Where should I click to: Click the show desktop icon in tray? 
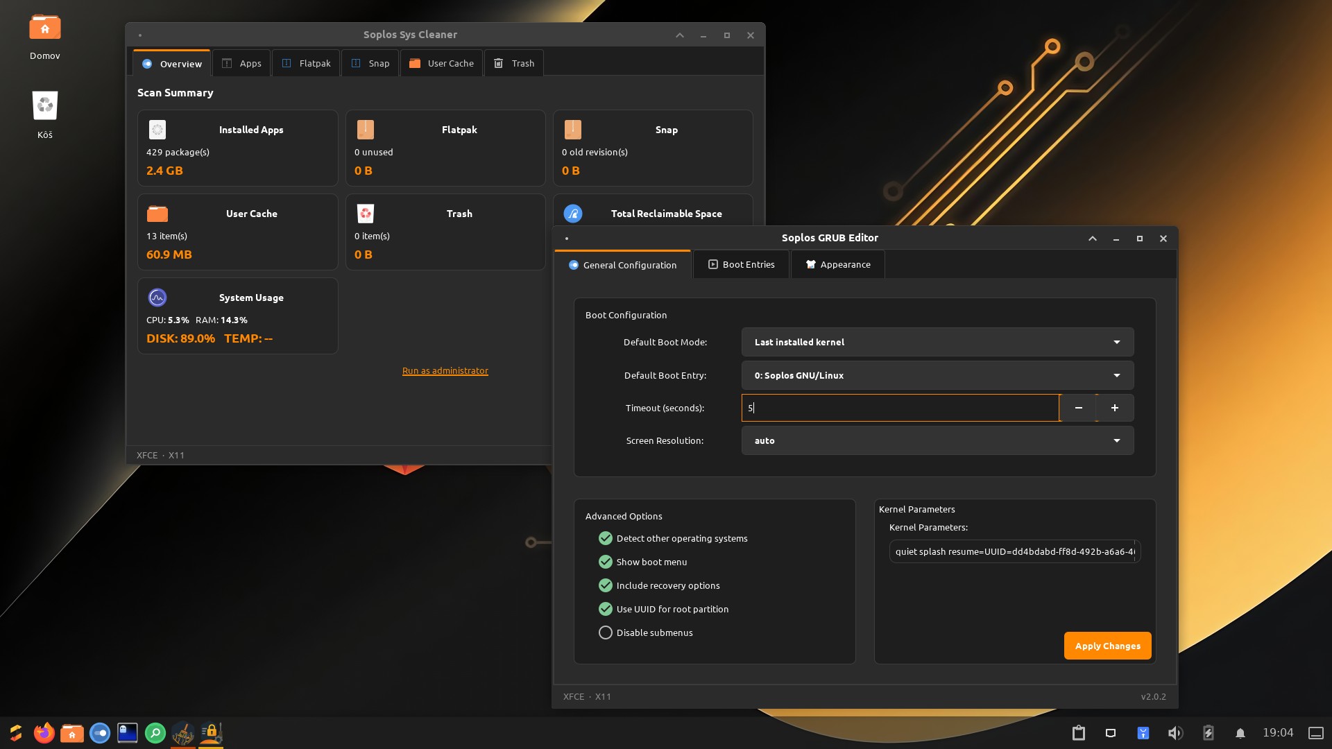pos(1316,733)
